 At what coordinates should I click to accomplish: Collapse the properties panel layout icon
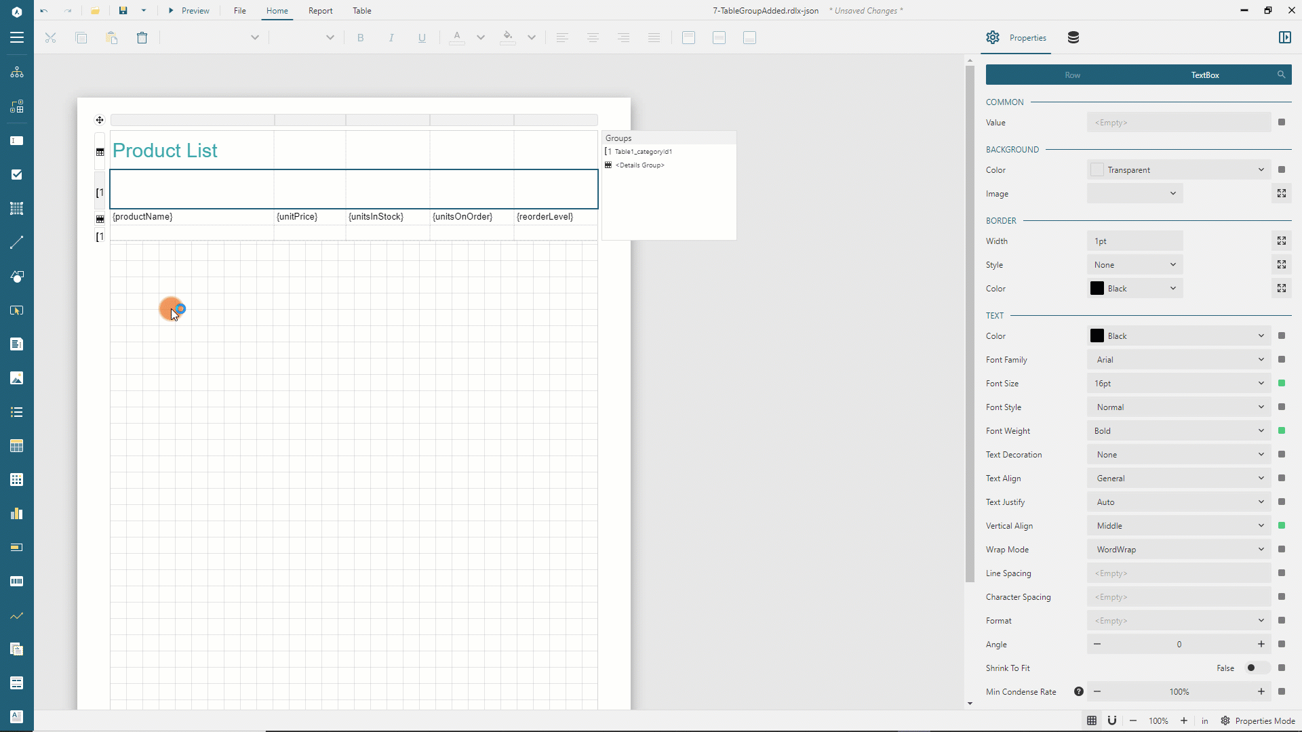(x=1284, y=37)
